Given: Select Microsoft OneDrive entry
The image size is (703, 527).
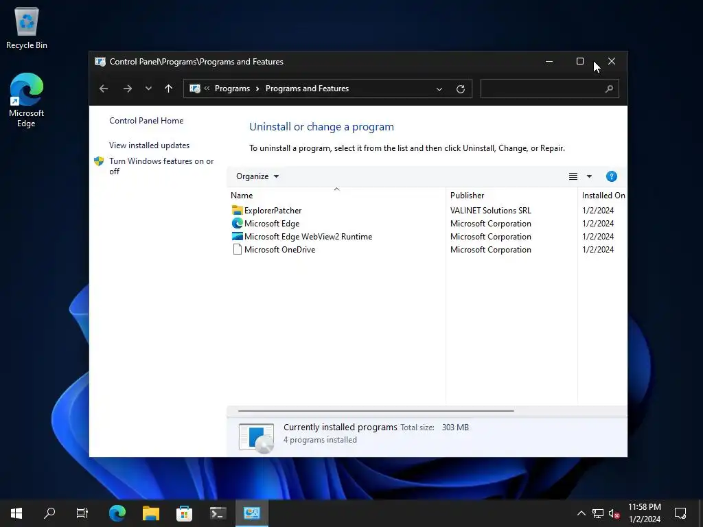Looking at the screenshot, I should [280, 250].
